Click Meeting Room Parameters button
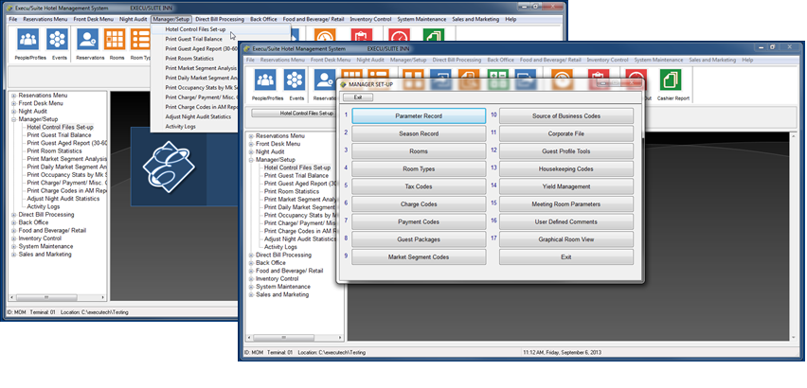 566,204
